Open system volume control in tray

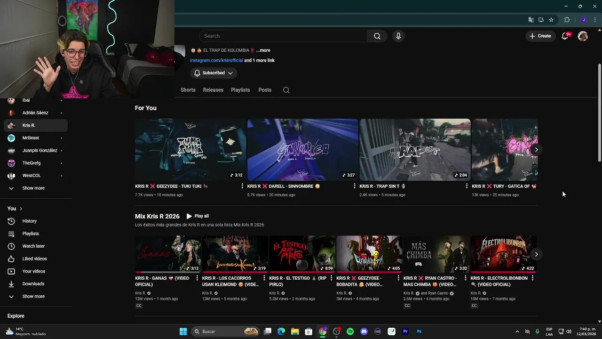[x=569, y=331]
